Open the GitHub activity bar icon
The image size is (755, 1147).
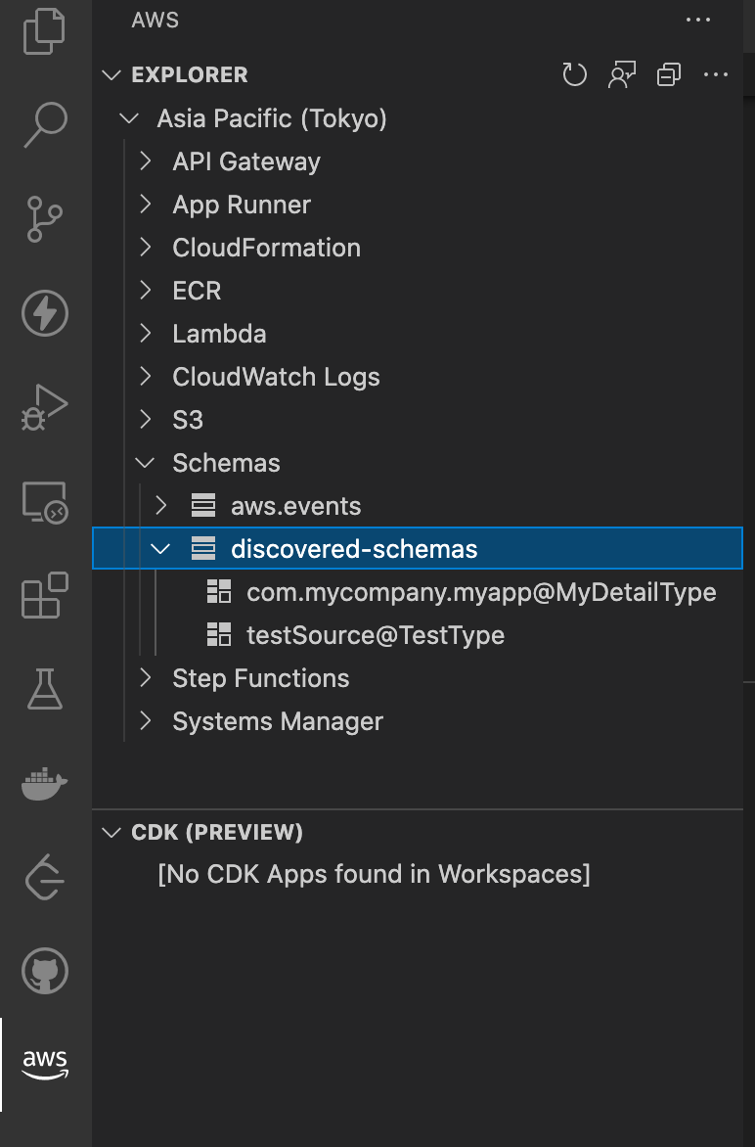(45, 972)
